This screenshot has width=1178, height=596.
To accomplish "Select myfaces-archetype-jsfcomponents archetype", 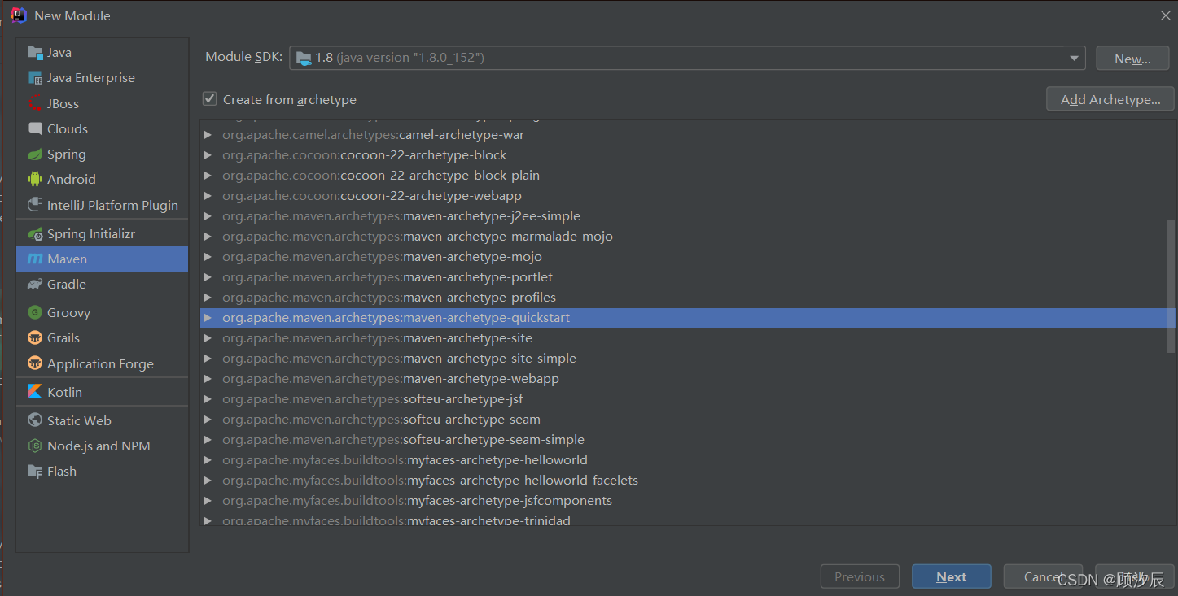I will [688, 501].
